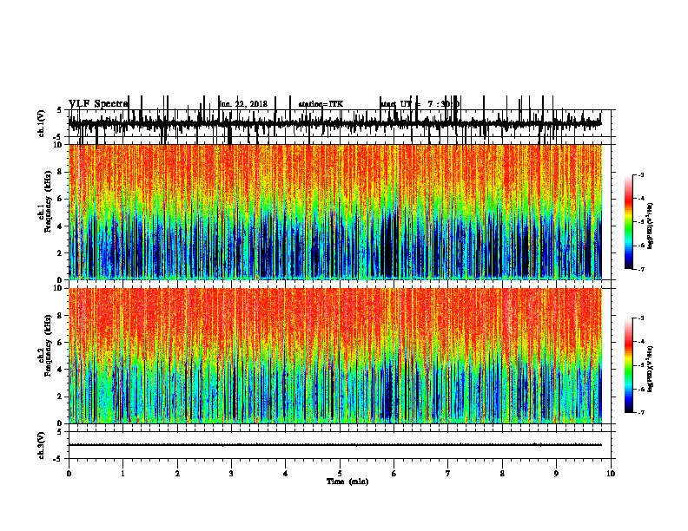Click time axis tick label '5'
Viewport: 688px width, 531px height.
tap(340, 474)
